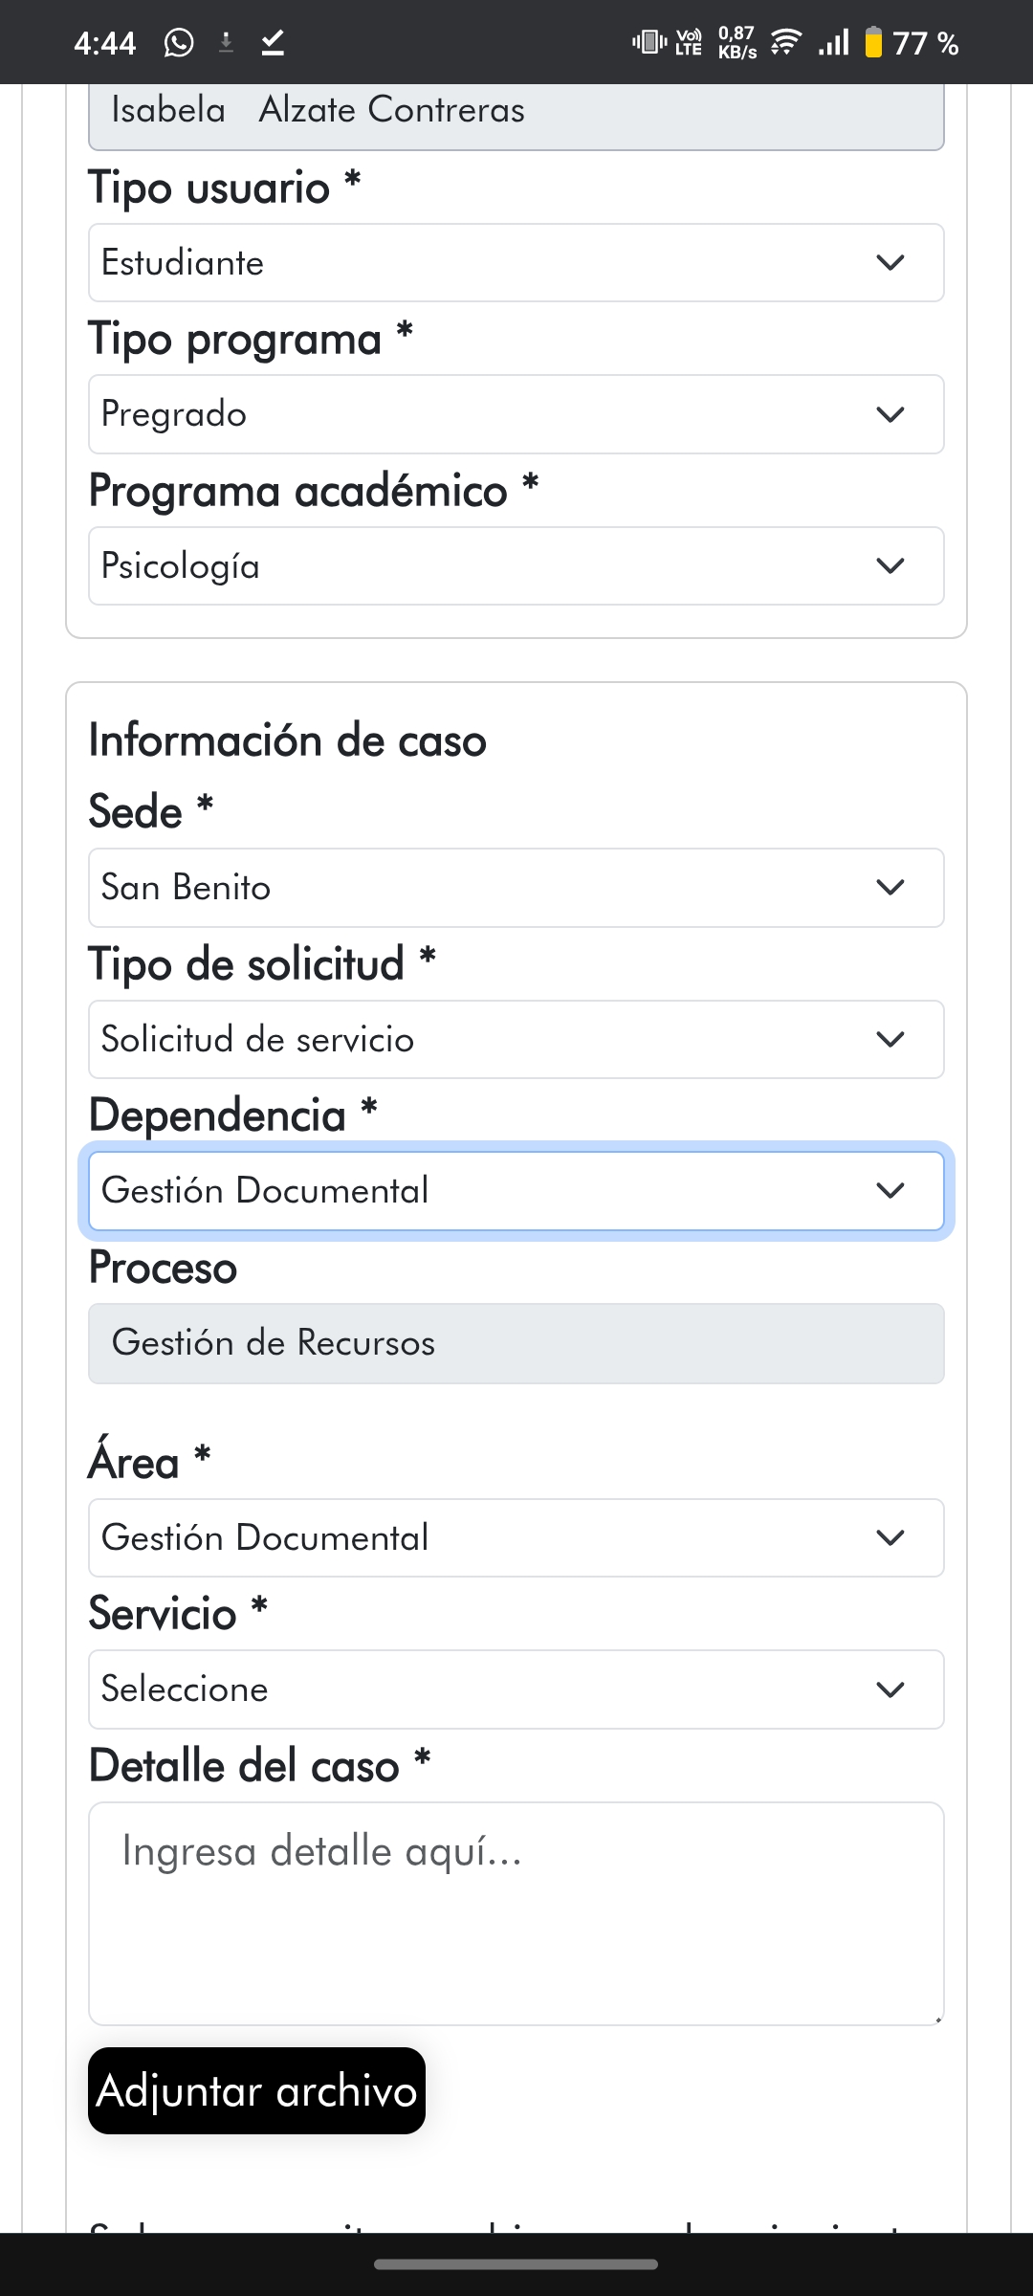Screen dimensions: 1033x2296
Task: Focus the Detalle del caso text area
Action: pos(516,1913)
